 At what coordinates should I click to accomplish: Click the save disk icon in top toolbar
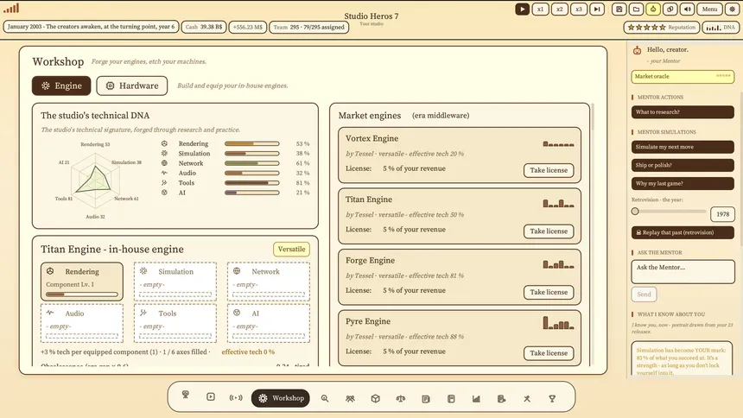(x=619, y=9)
